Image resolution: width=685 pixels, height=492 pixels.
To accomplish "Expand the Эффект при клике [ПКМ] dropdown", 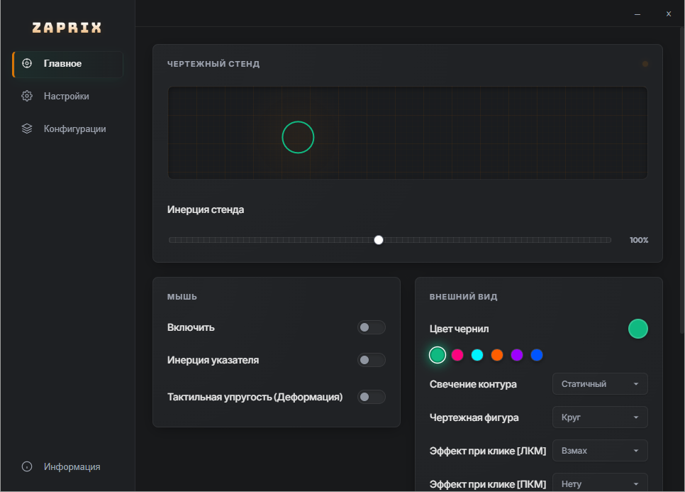I will (600, 483).
